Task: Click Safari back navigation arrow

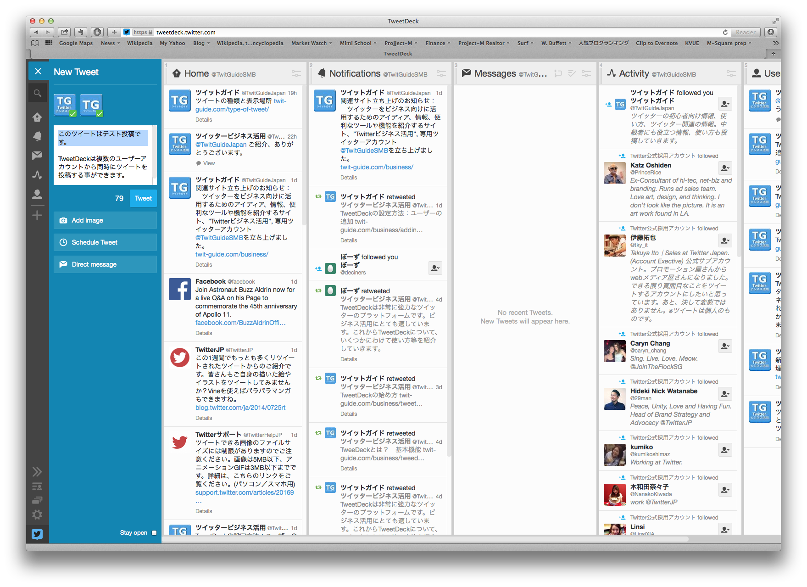Action: click(36, 32)
